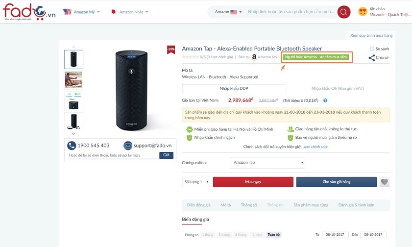Select the 3 tháng price range

pyautogui.click(x=224, y=235)
